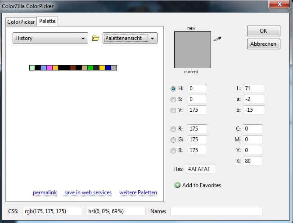Switch to the ColorPicker tab
Image resolution: width=293 pixels, height=223 pixels.
[21, 22]
